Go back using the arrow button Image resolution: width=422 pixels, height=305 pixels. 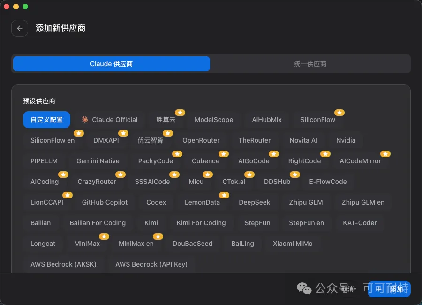(20, 28)
